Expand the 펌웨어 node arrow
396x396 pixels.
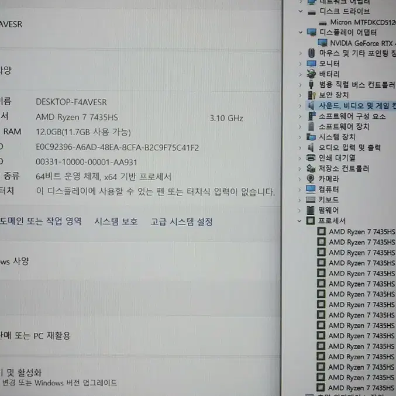tap(299, 211)
